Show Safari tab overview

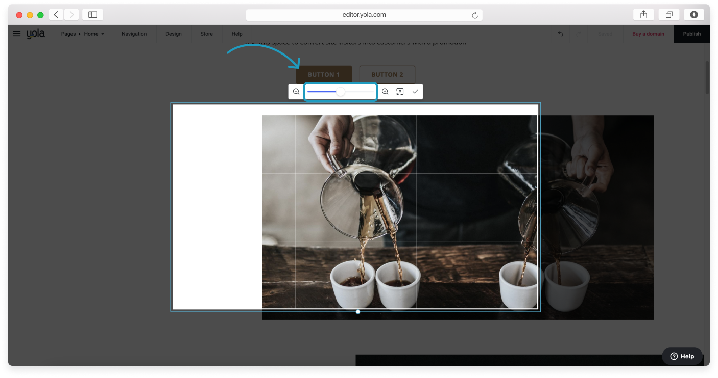tap(668, 15)
